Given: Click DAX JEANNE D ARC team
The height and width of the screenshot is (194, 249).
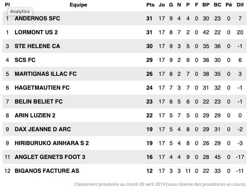Looking at the screenshot, I should point(43,129).
